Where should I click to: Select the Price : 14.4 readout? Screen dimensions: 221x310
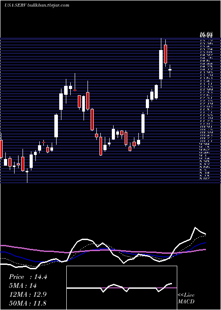(x=28, y=277)
